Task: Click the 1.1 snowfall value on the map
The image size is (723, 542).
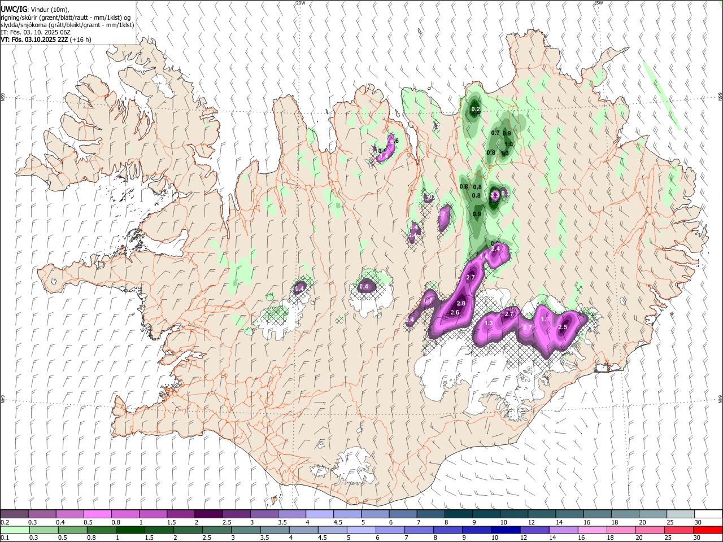Action: coord(545,319)
